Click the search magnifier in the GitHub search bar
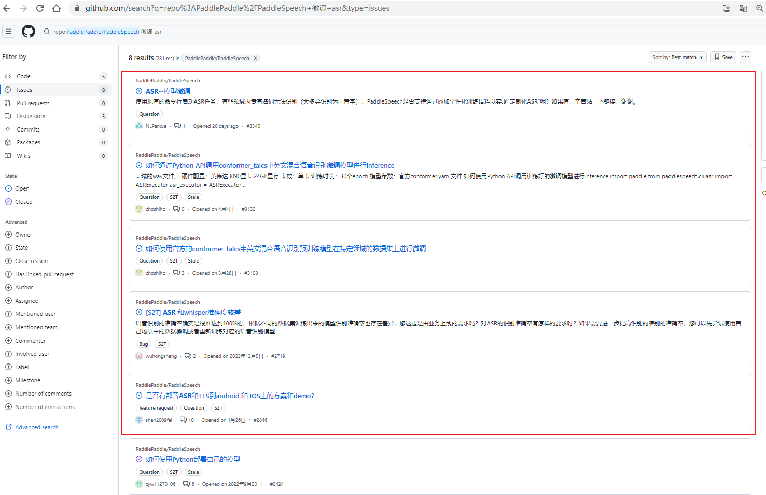Image resolution: width=766 pixels, height=495 pixels. [x=47, y=31]
